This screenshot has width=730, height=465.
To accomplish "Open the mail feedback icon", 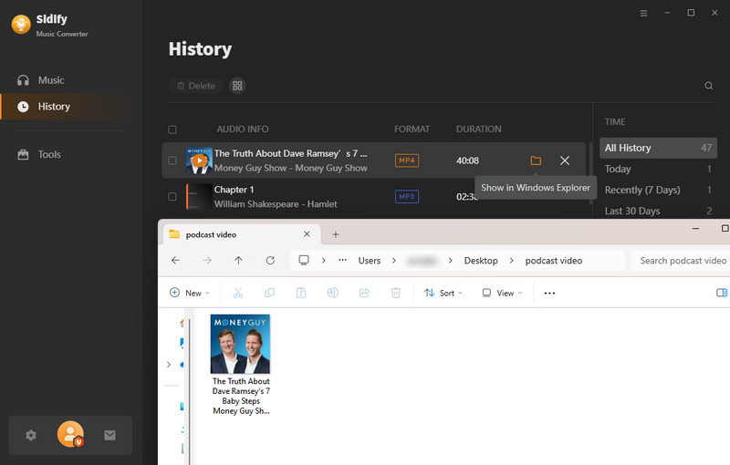I will click(x=109, y=435).
